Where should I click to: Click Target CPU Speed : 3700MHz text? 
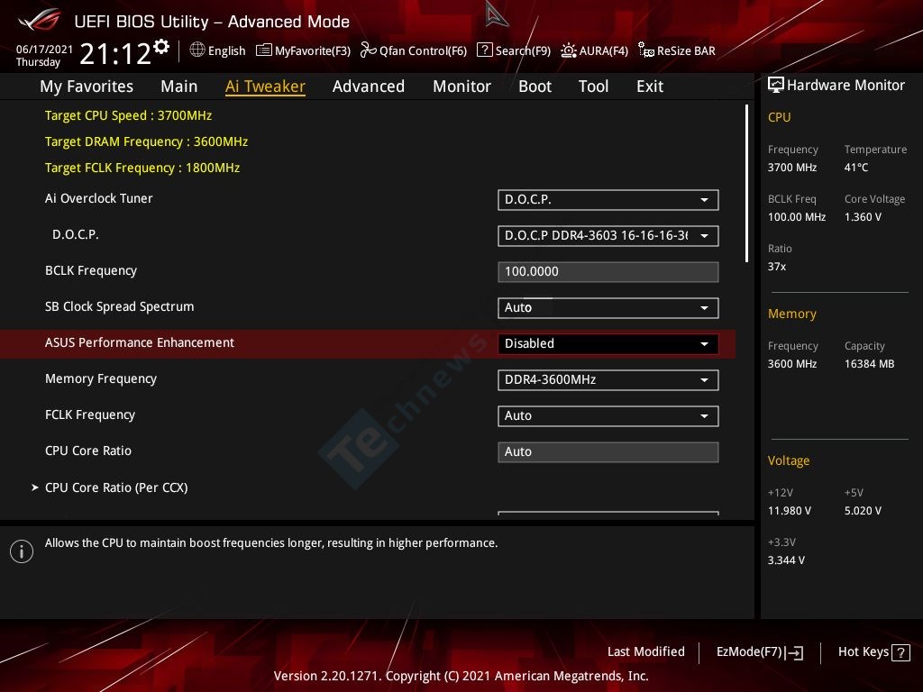128,115
